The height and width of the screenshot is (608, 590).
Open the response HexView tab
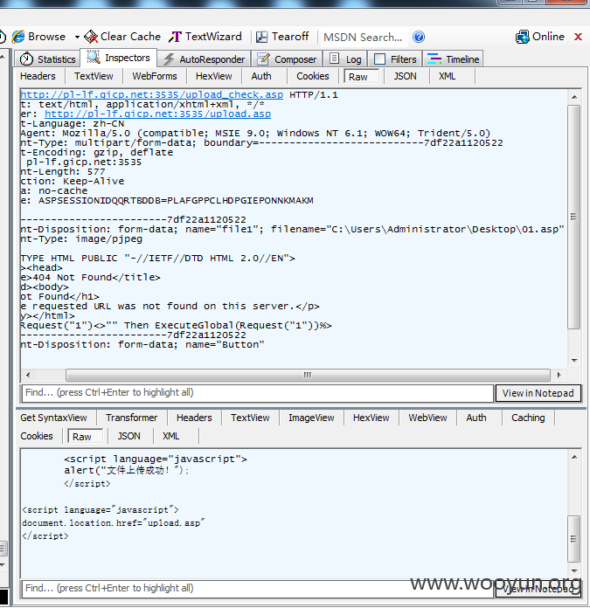coord(371,418)
